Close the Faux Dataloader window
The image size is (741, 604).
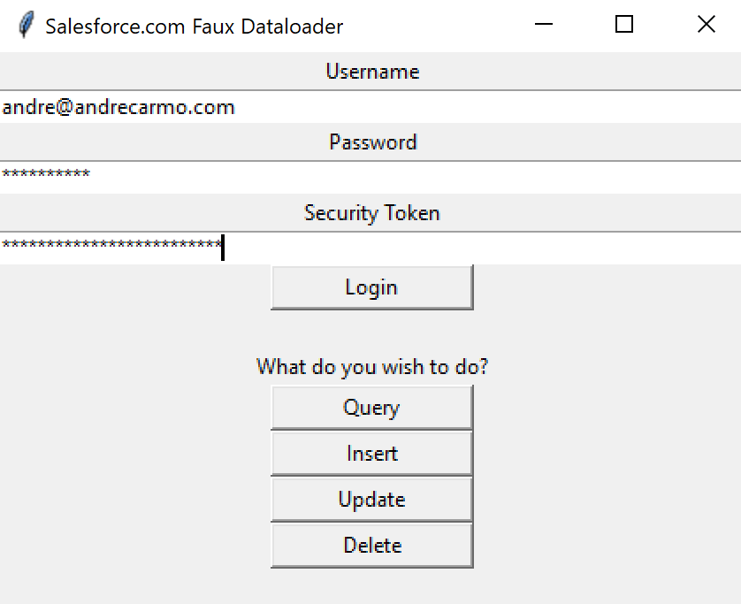coord(706,25)
